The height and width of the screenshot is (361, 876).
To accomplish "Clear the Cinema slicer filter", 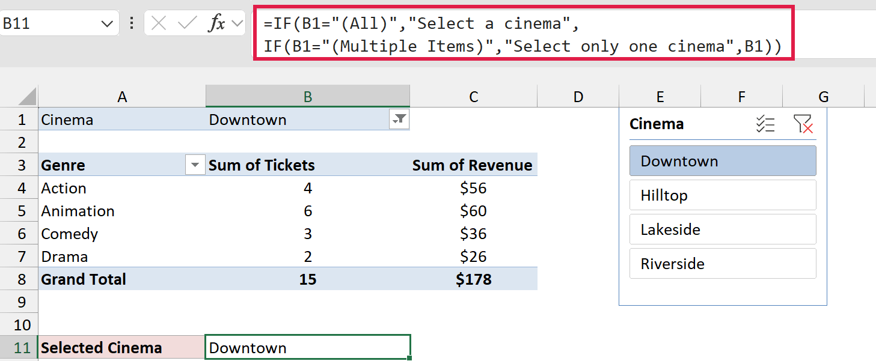I will coord(803,124).
